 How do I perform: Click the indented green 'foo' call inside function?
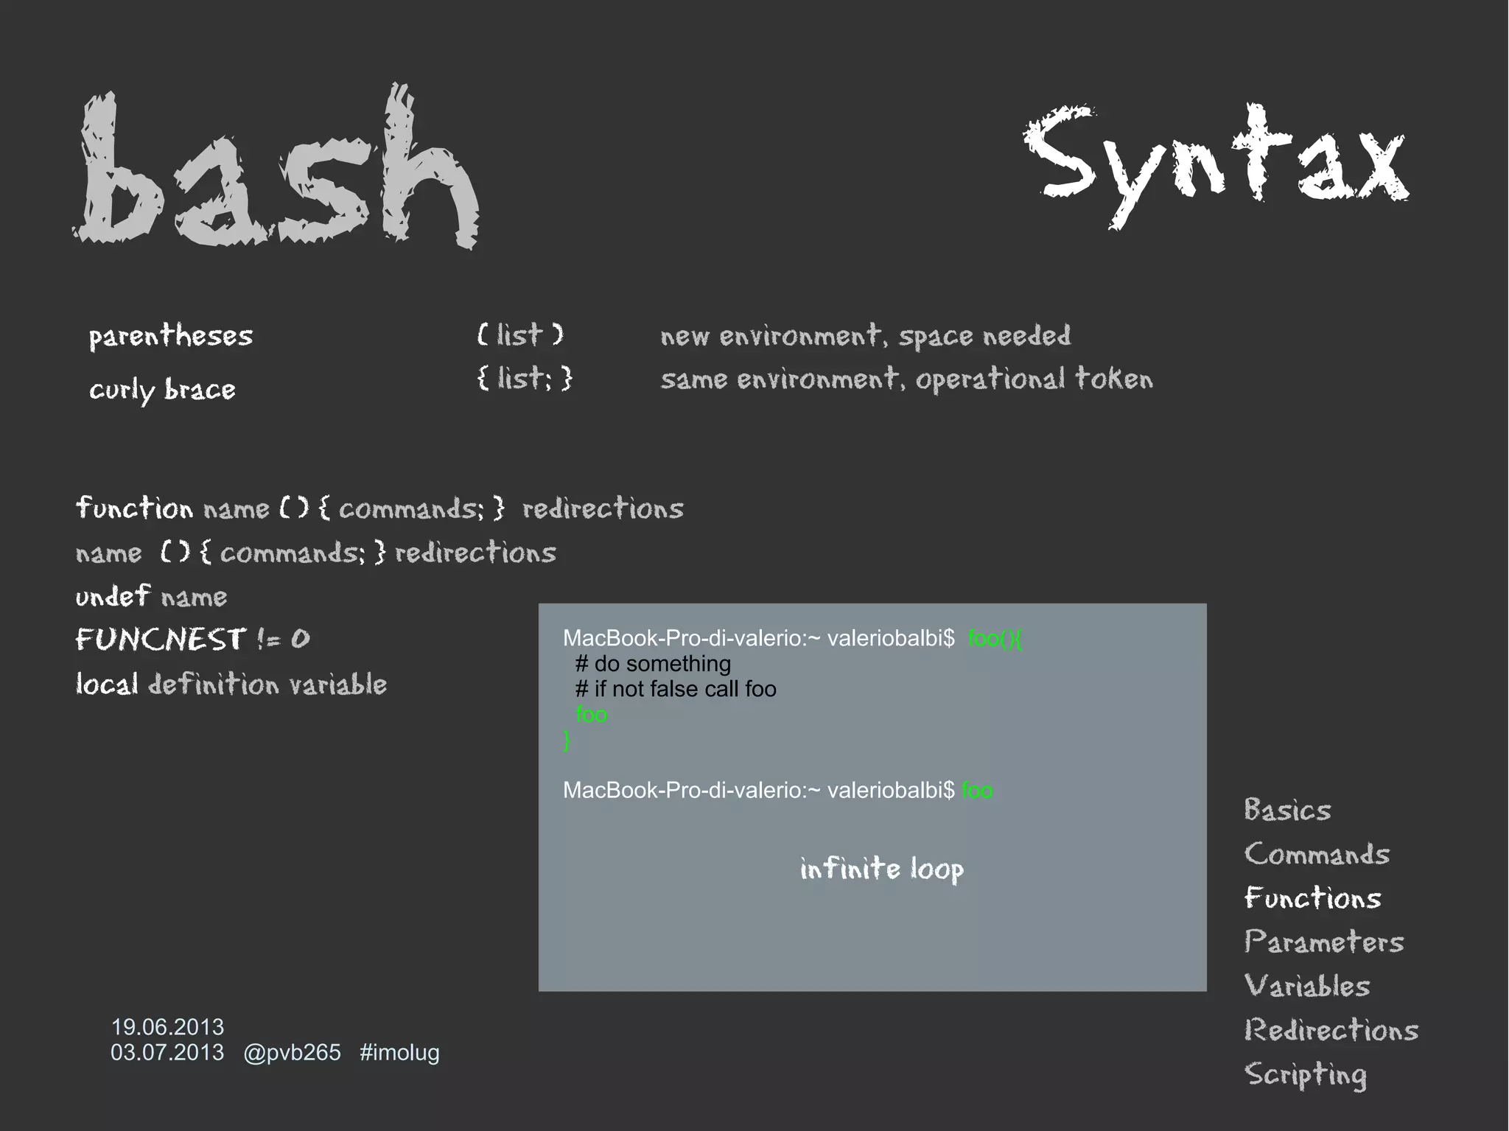(591, 714)
